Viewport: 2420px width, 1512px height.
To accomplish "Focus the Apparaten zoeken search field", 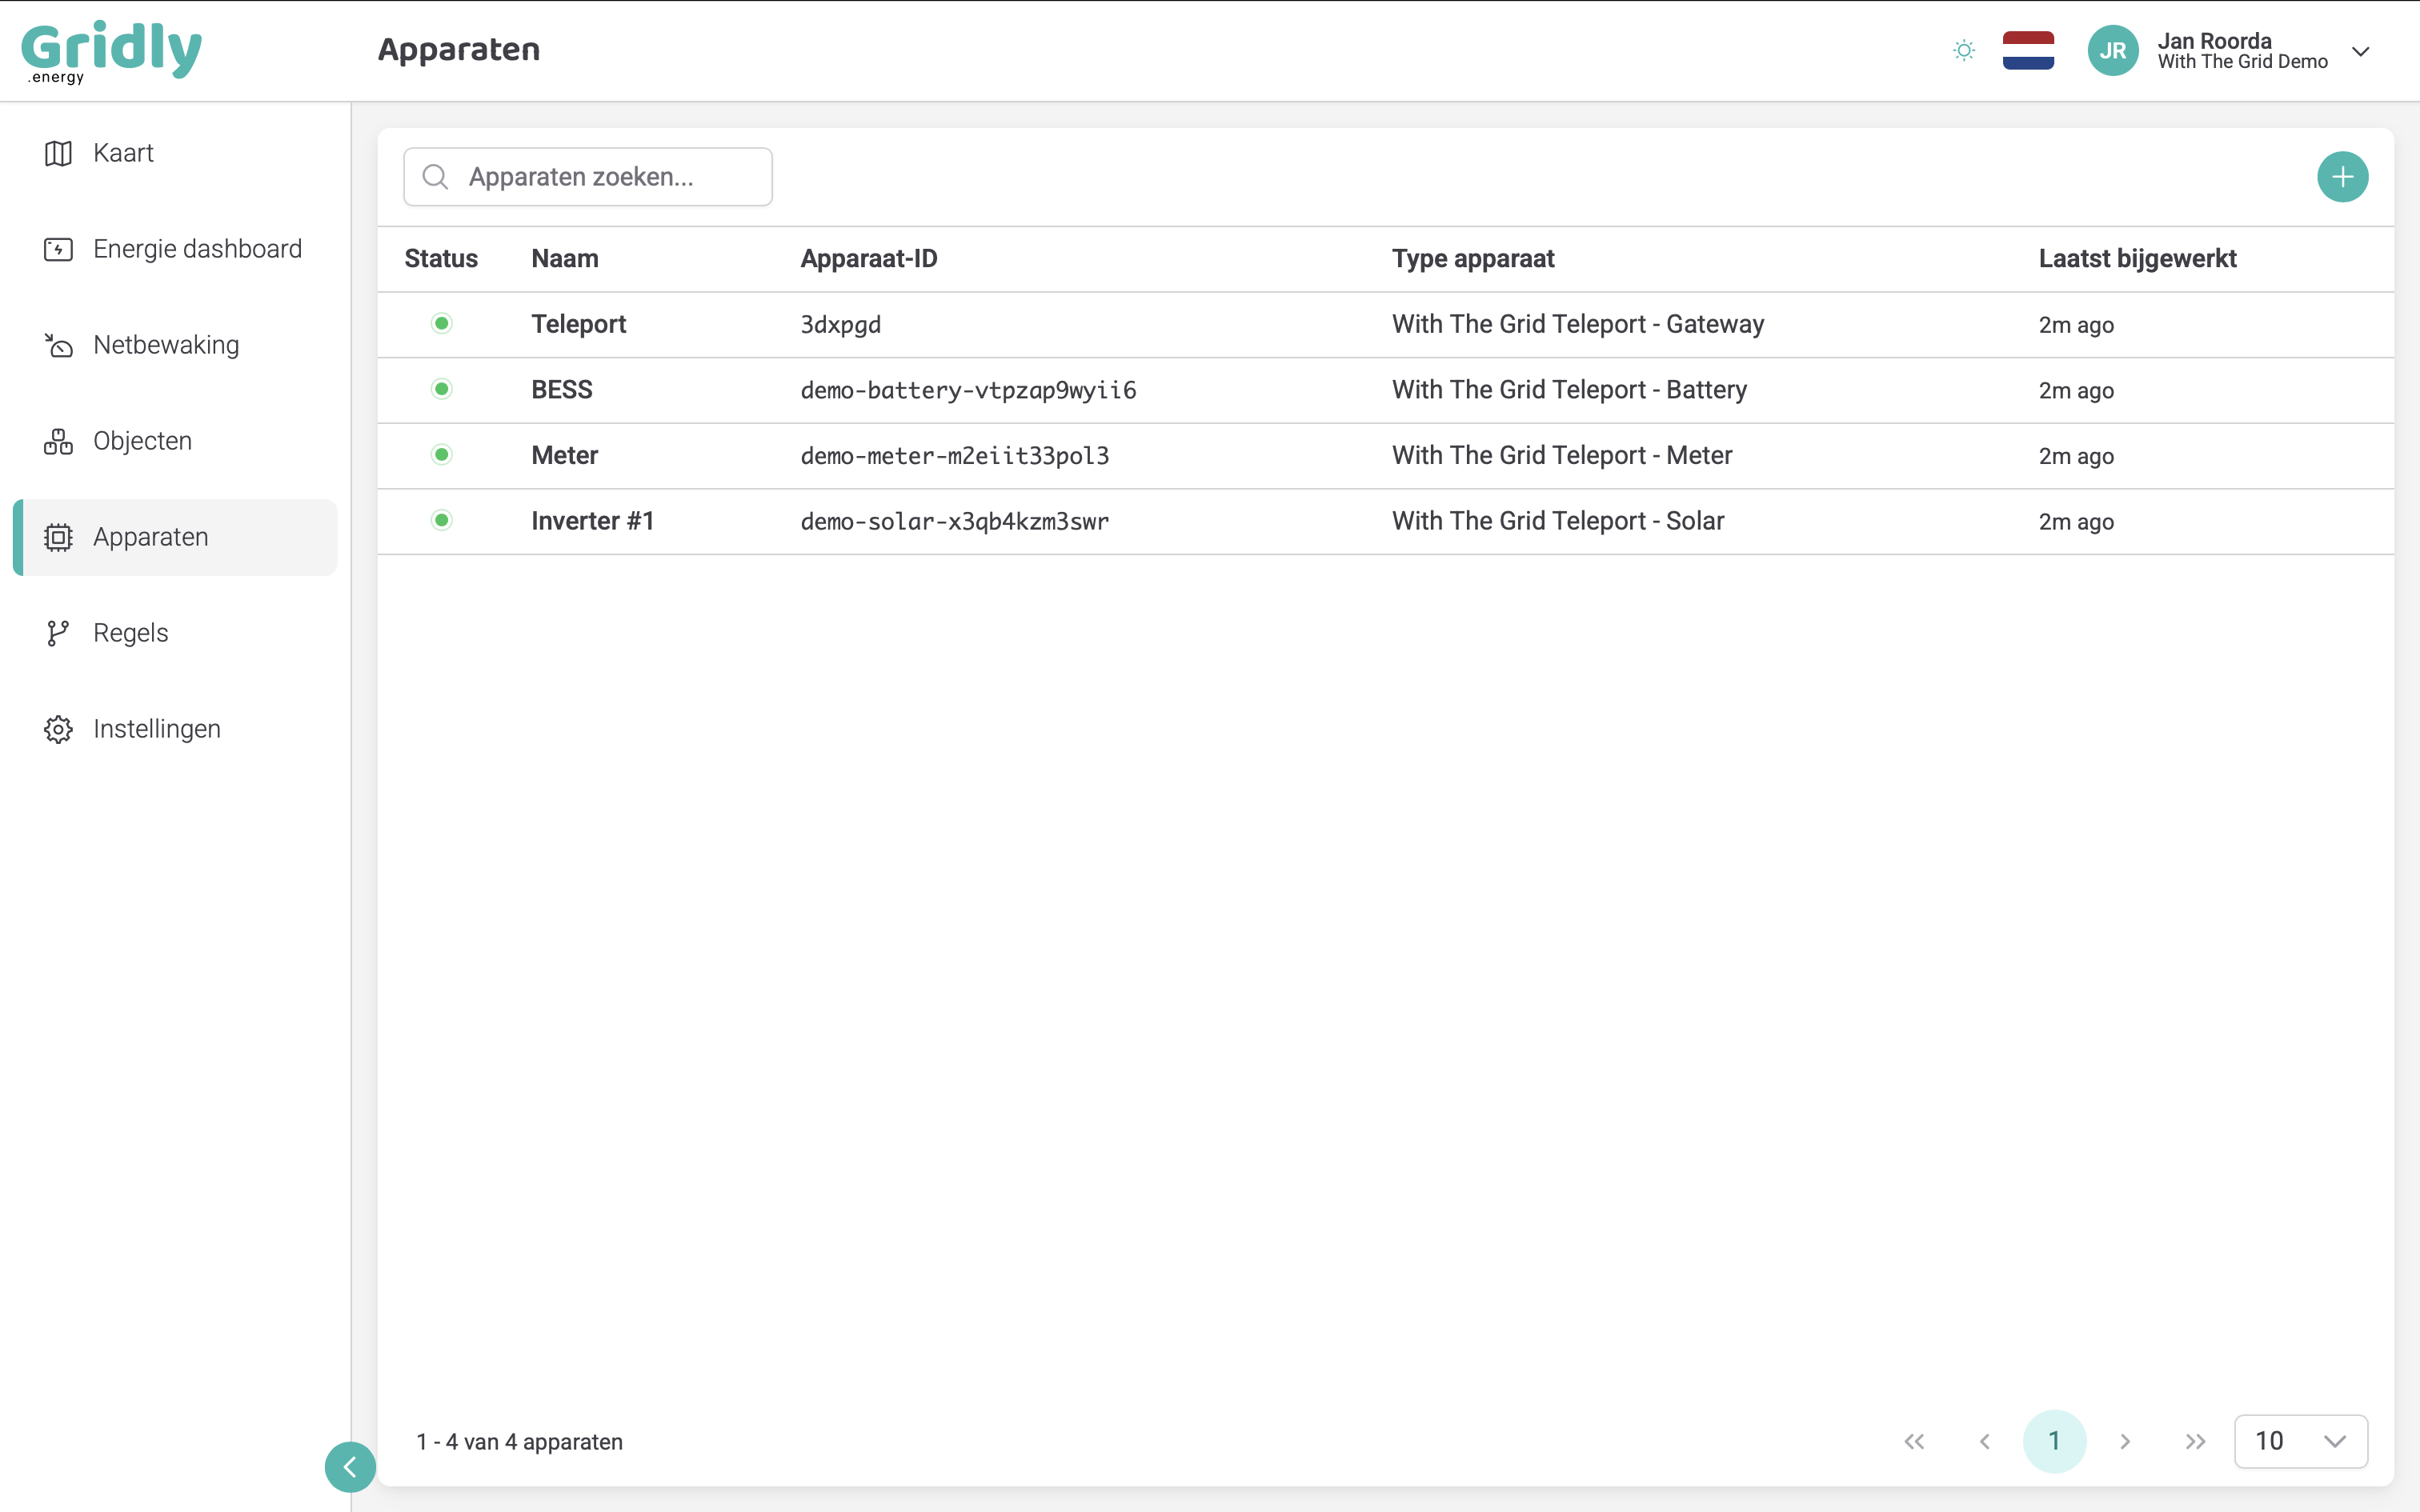I will [600, 177].
